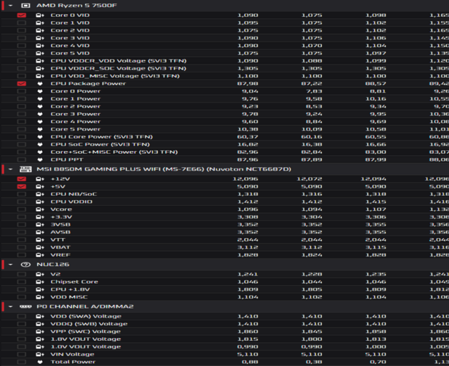This screenshot has height=366, width=449.
Task: Click the power icon for Core 1 Power
Action: coord(40,99)
